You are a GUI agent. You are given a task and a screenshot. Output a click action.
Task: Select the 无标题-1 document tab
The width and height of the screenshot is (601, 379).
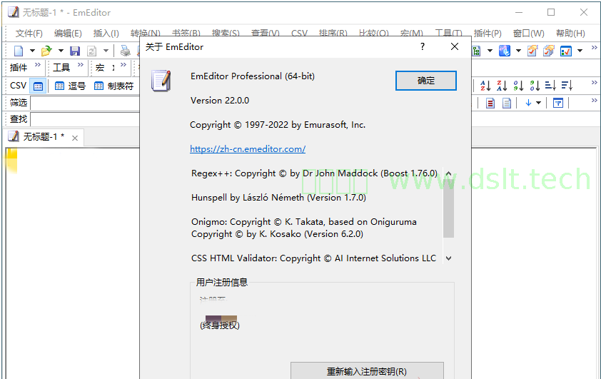pyautogui.click(x=44, y=137)
